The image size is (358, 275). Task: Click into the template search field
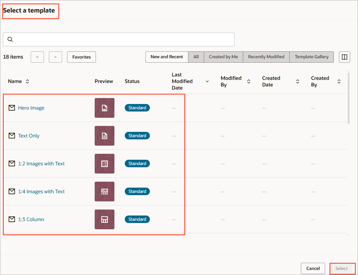(x=122, y=39)
